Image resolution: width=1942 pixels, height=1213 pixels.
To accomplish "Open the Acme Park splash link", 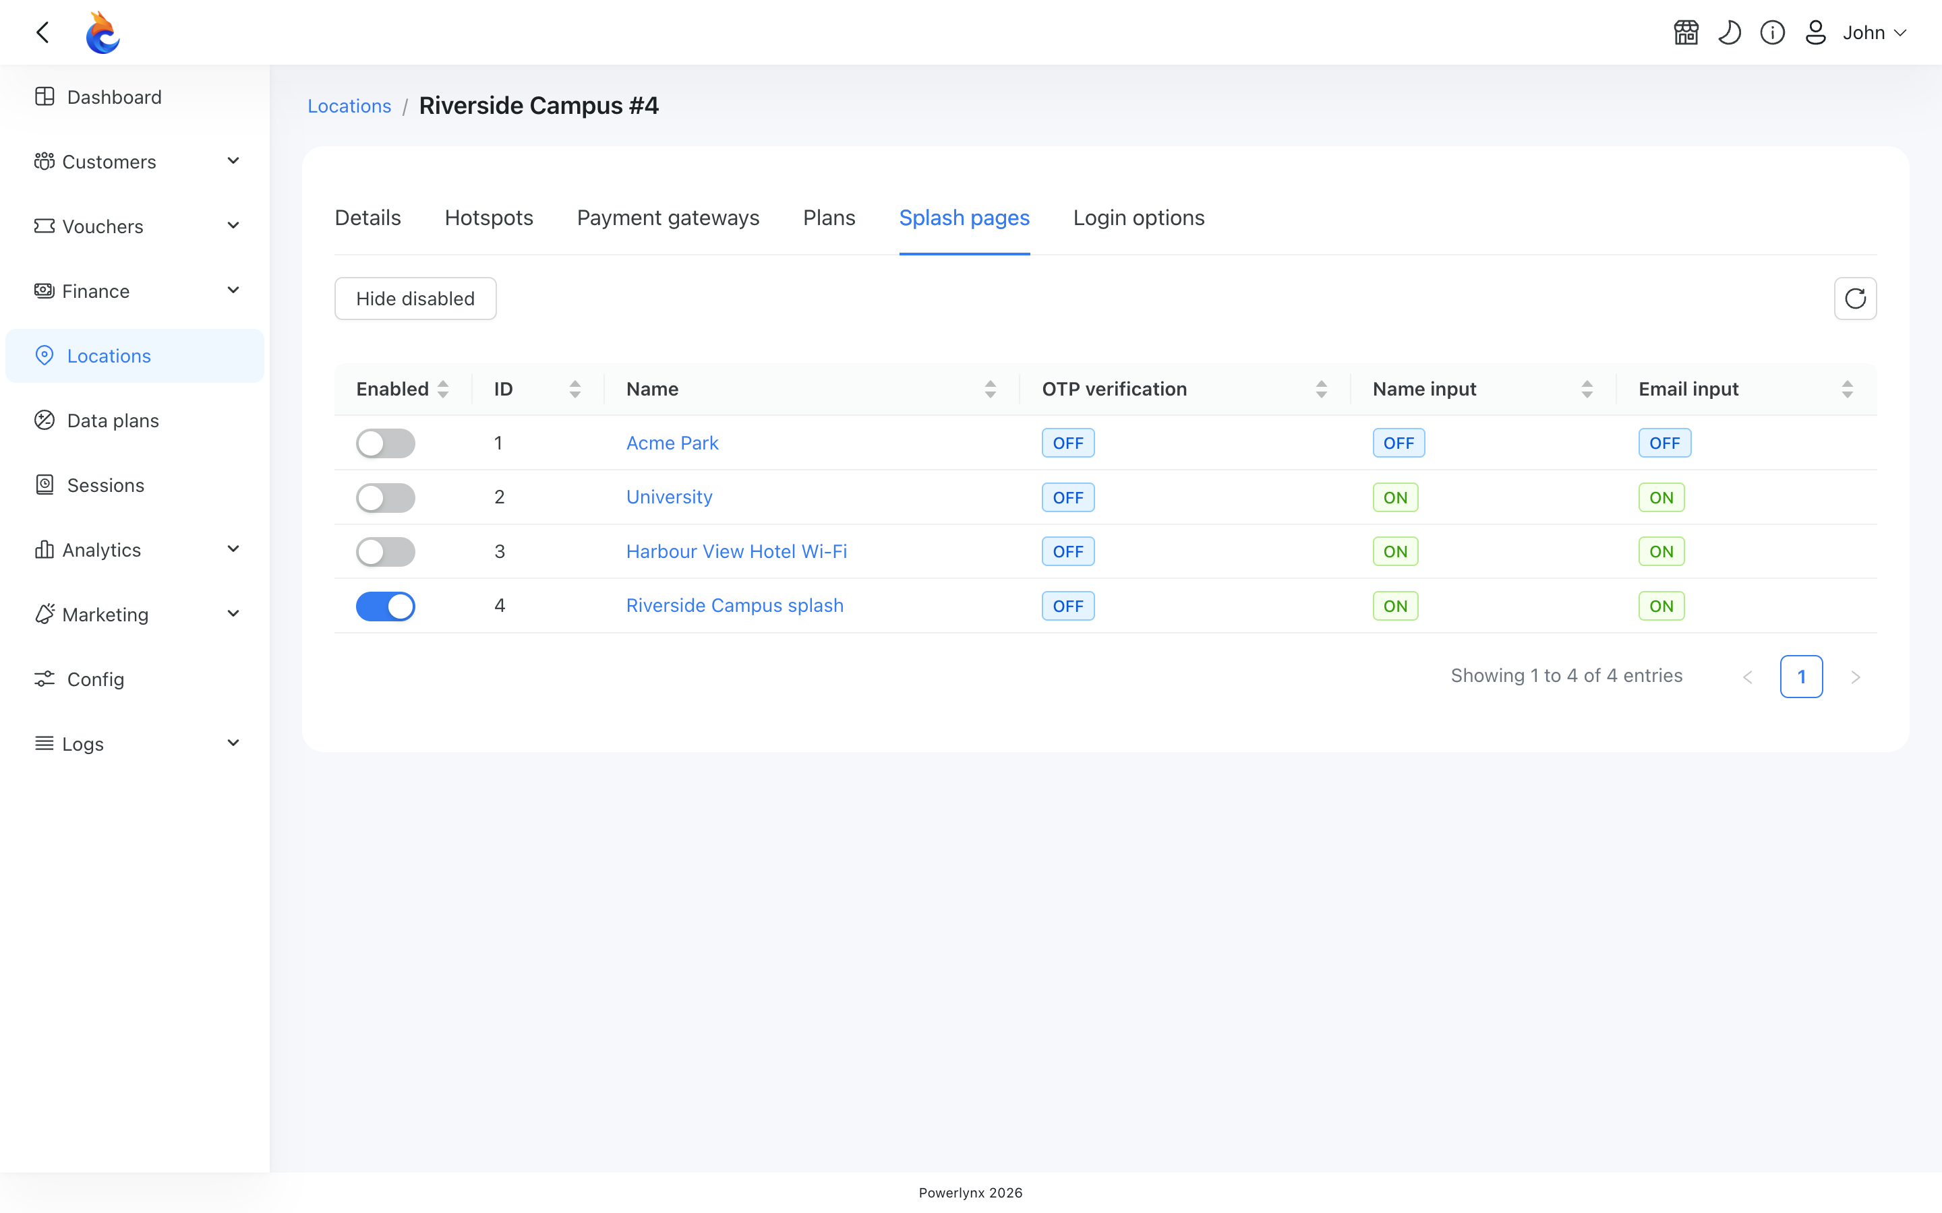I will (672, 443).
